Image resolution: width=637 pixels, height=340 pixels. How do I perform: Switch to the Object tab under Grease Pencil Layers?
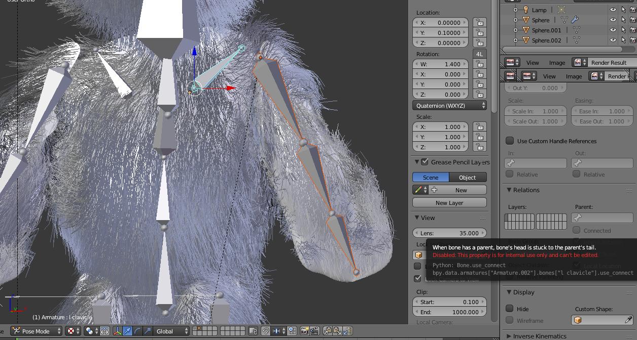(x=467, y=177)
